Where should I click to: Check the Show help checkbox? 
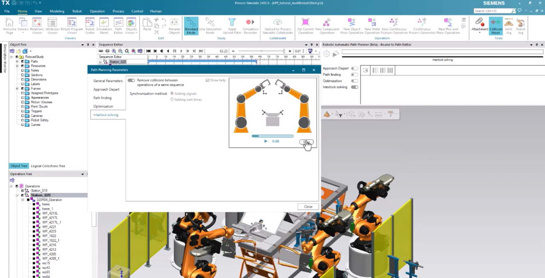point(207,80)
